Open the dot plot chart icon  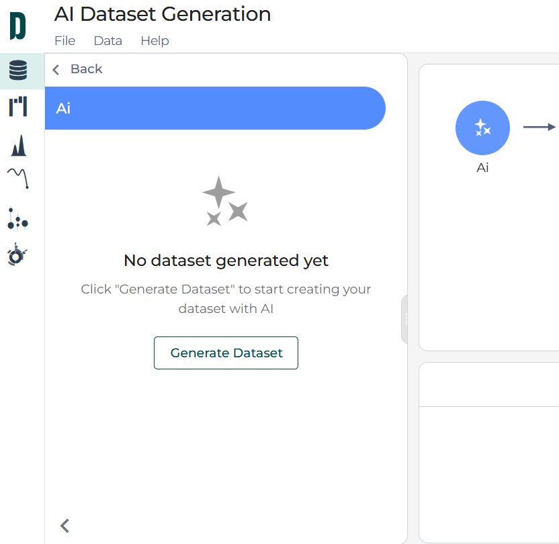pos(18,218)
